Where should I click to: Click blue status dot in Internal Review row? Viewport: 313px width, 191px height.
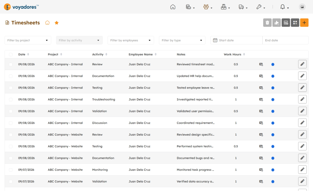[273, 64]
